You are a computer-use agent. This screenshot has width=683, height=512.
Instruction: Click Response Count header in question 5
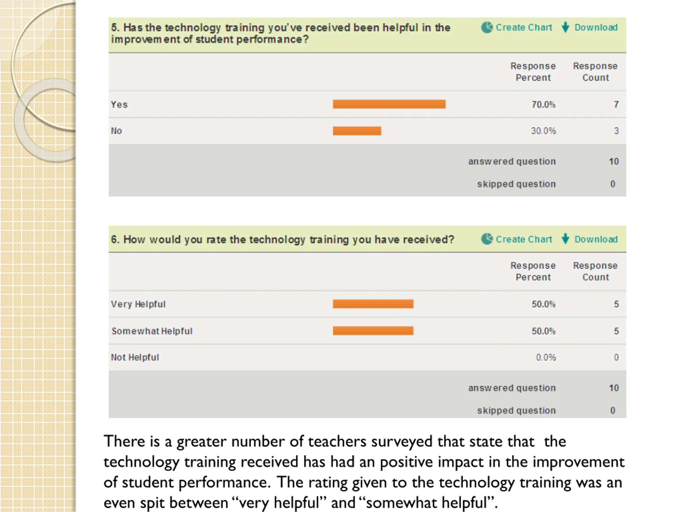(x=595, y=71)
